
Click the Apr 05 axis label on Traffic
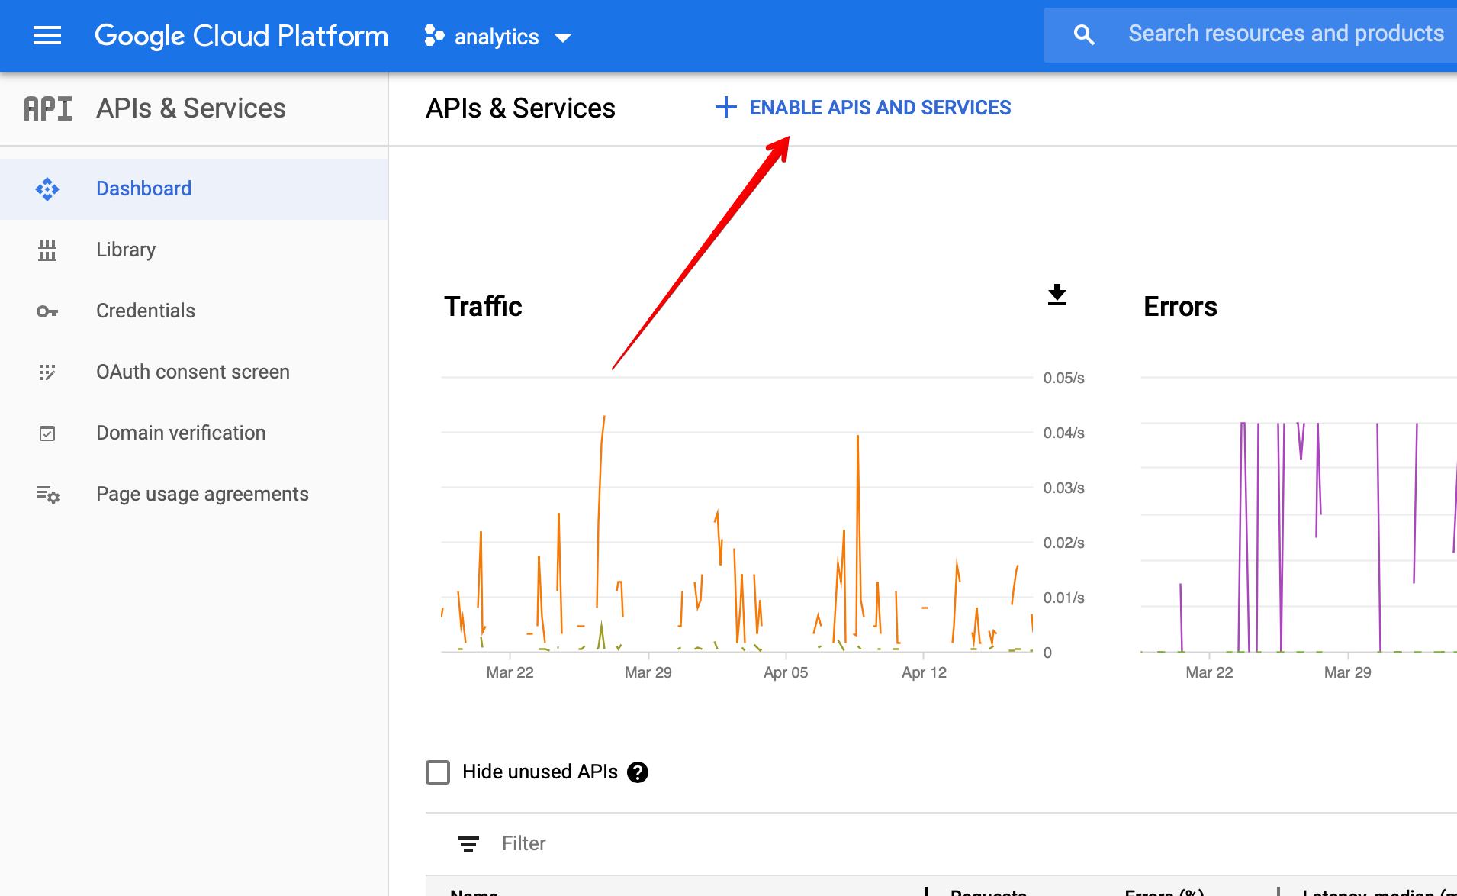coord(786,672)
